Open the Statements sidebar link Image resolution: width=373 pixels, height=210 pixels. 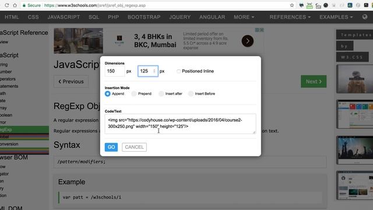[9, 86]
